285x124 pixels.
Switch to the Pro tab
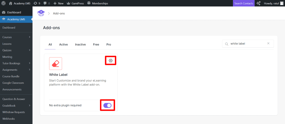coord(109,44)
